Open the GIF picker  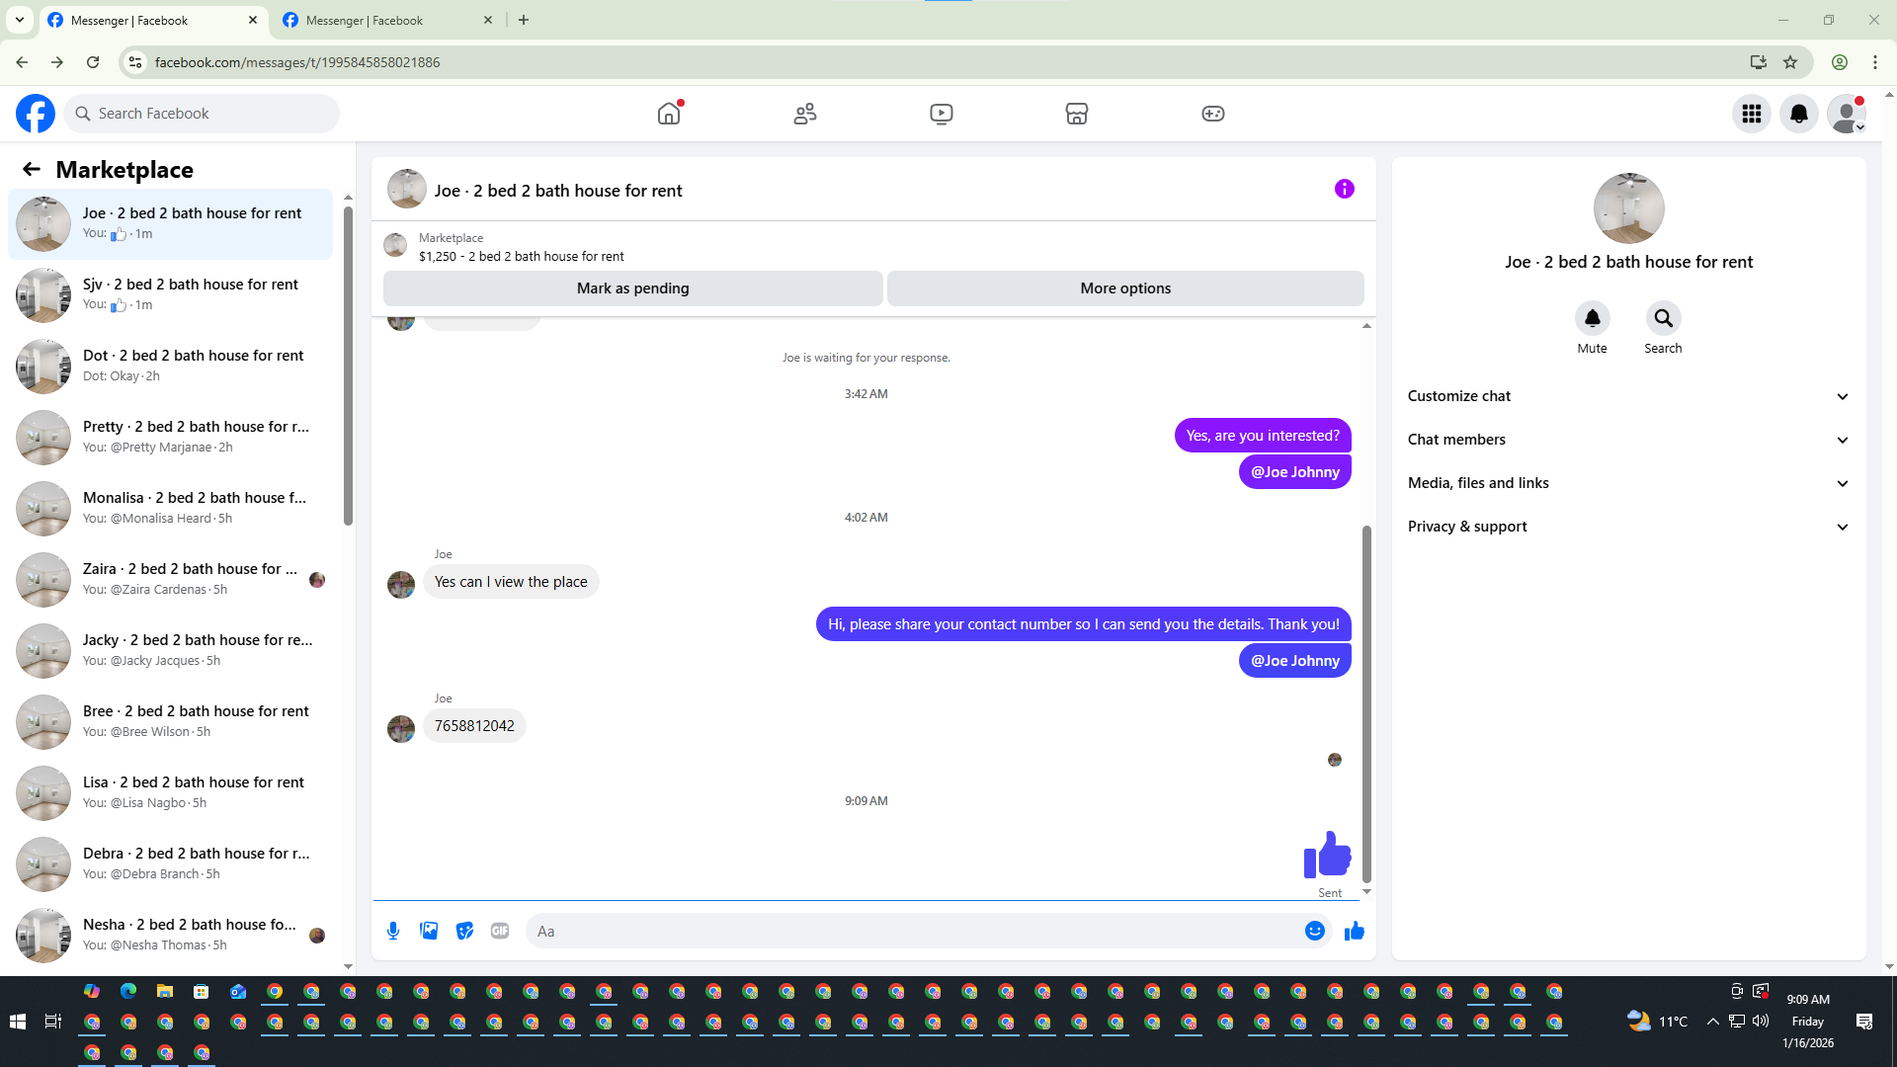pyautogui.click(x=500, y=931)
